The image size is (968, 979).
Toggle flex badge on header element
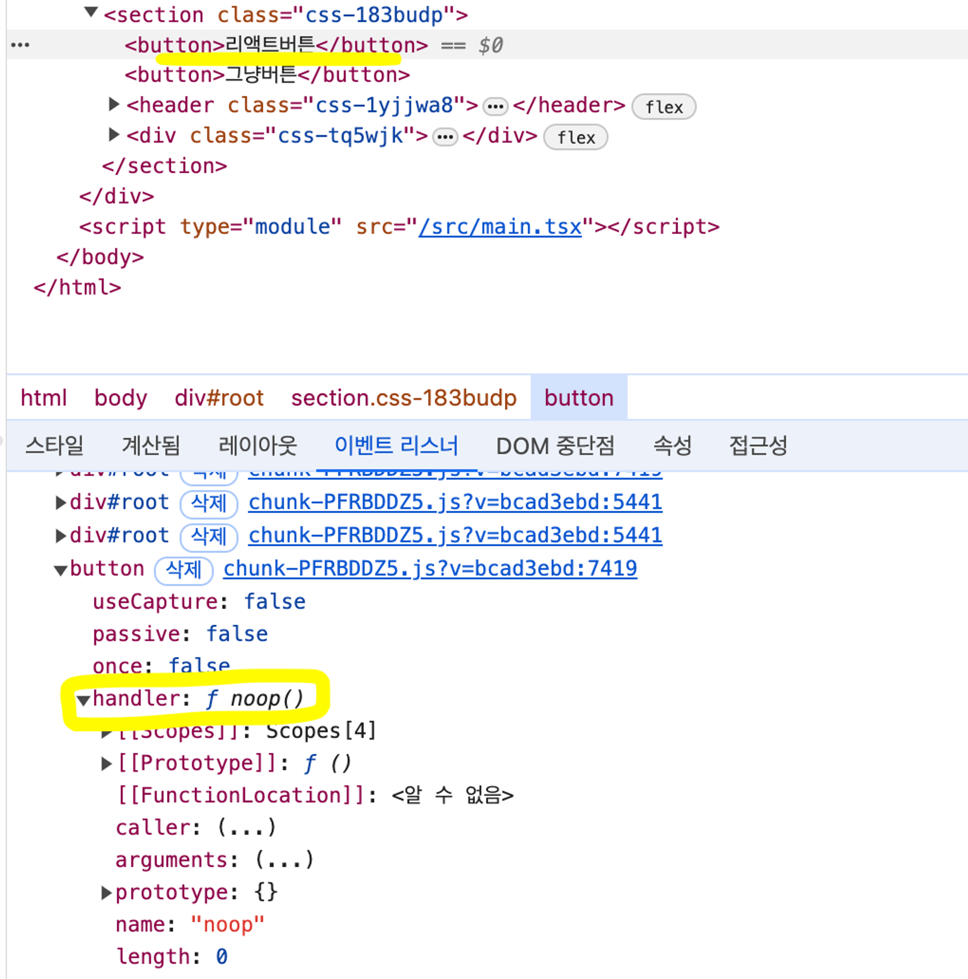coord(664,107)
